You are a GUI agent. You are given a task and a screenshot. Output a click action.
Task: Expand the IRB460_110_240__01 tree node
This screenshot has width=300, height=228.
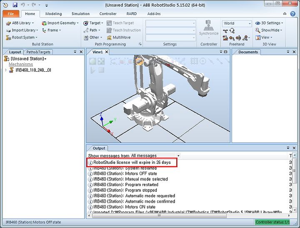(6, 70)
